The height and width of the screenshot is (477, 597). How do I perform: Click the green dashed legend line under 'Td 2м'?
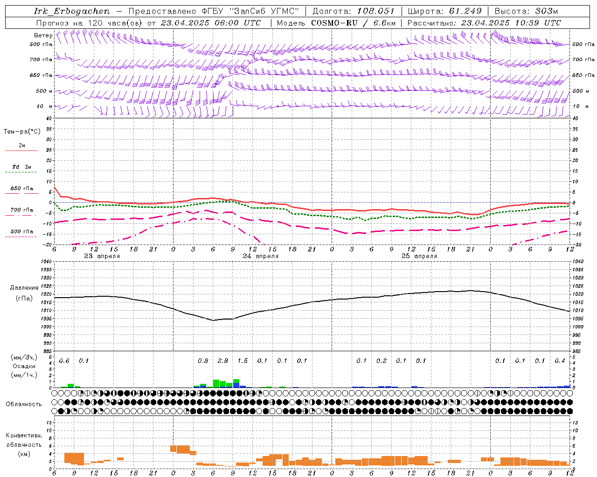(21, 172)
